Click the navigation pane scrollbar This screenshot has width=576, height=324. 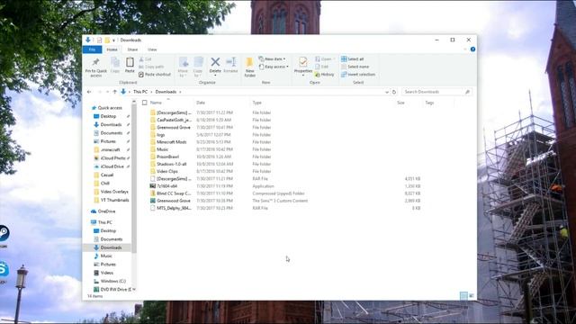coord(134,178)
